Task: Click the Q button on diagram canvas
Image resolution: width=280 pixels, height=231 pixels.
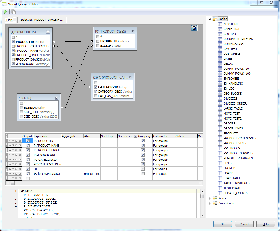Action: (x=194, y=28)
